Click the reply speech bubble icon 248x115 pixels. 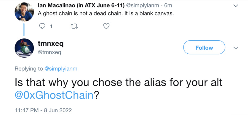tap(42, 26)
